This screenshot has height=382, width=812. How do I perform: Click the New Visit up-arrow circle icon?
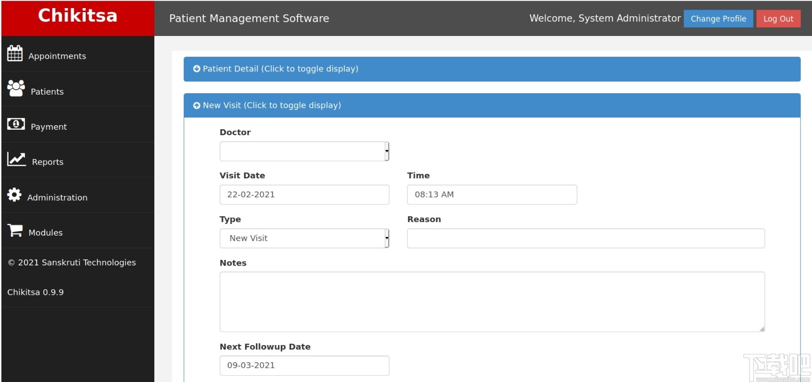[196, 105]
